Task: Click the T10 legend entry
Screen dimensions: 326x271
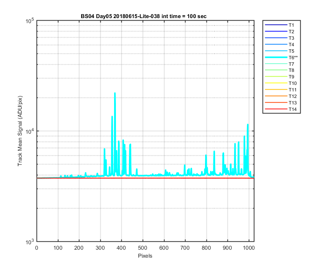Action: click(x=281, y=83)
